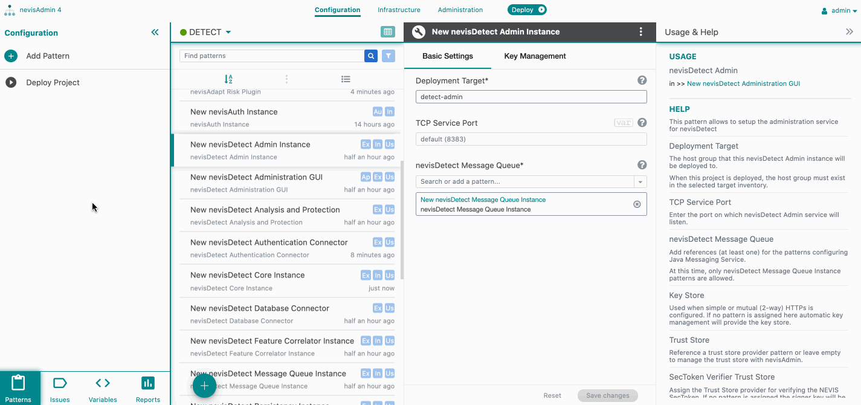Image resolution: width=861 pixels, height=405 pixels.
Task: Open the Configuration tab in top navigation
Action: click(x=337, y=10)
